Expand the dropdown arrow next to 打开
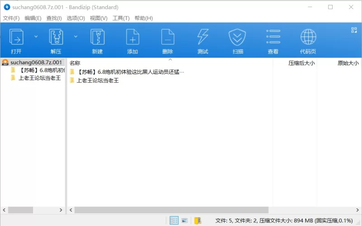 (36, 36)
